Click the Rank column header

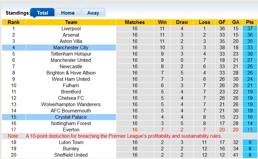coord(14,22)
